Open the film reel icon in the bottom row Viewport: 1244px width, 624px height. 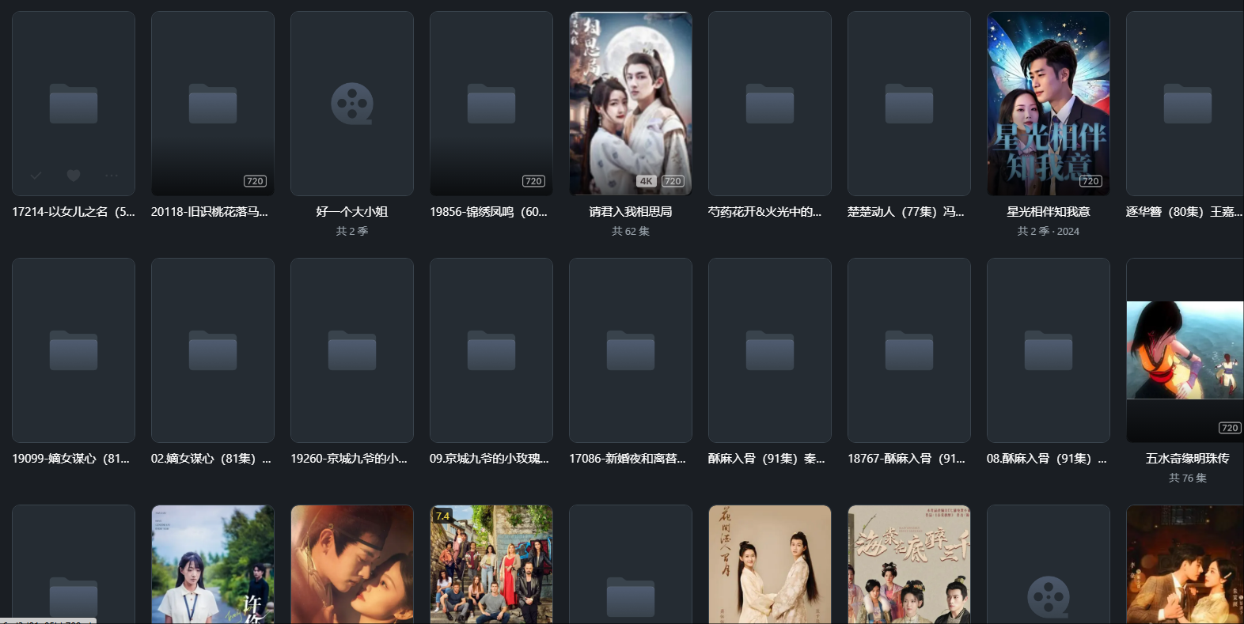[1049, 597]
